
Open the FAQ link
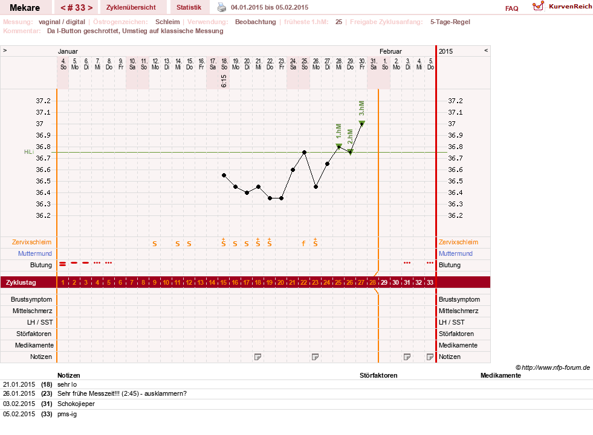click(511, 8)
